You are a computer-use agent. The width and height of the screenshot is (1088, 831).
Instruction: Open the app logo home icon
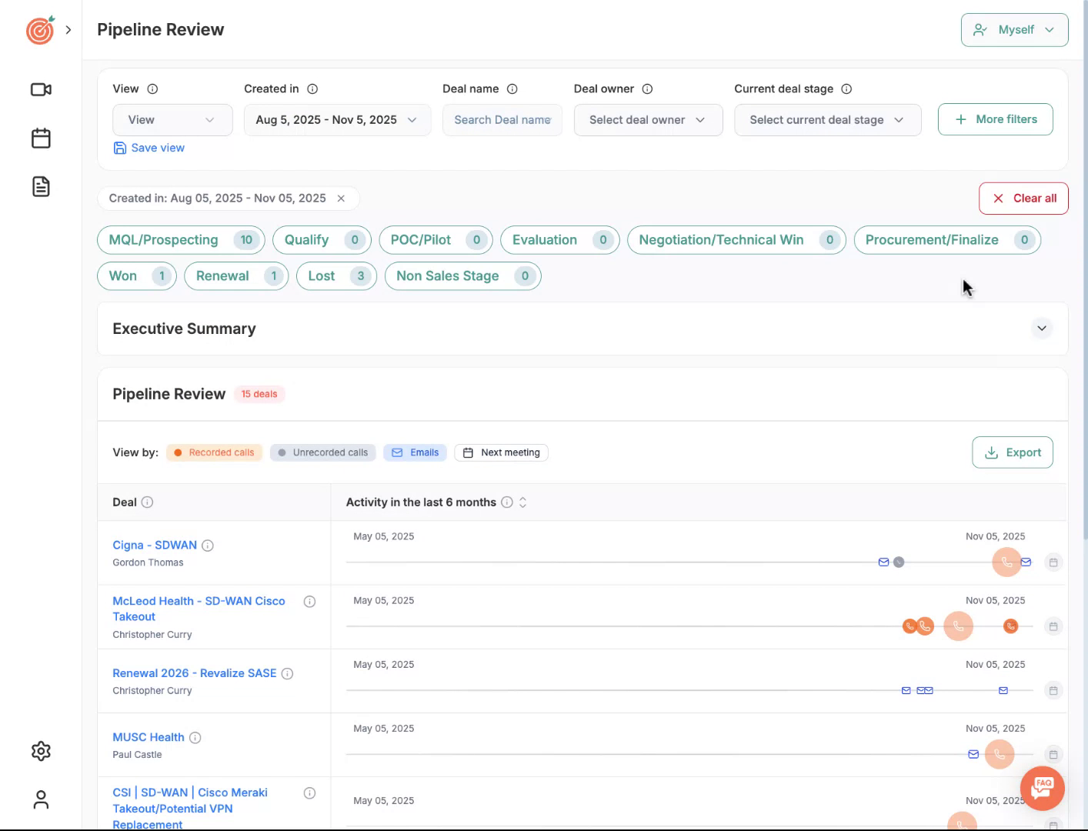click(x=40, y=30)
